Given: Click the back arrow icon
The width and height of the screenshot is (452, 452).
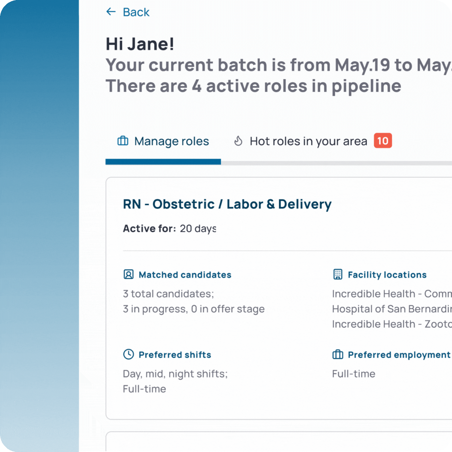Looking at the screenshot, I should tap(111, 12).
